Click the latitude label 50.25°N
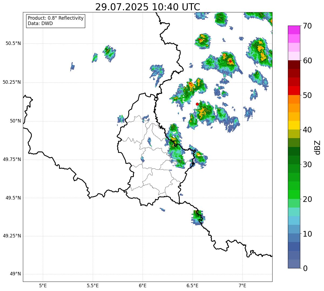The width and height of the screenshot is (324, 291). [x=12, y=82]
